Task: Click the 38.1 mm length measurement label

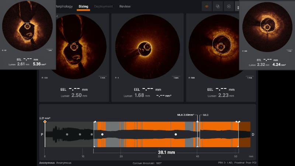Action: coord(166,152)
